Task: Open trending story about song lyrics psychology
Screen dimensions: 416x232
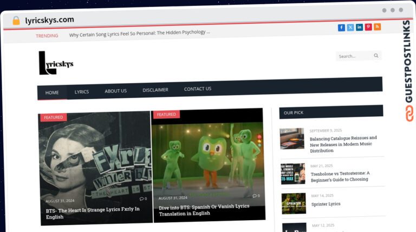Action: (x=140, y=34)
